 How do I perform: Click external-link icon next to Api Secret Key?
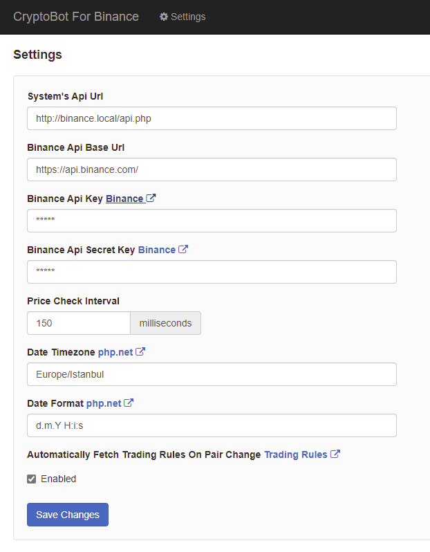pyautogui.click(x=183, y=250)
